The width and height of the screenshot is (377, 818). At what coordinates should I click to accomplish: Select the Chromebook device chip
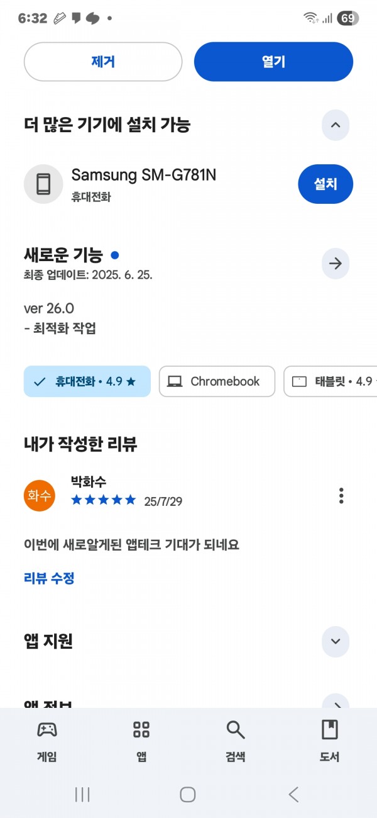217,381
